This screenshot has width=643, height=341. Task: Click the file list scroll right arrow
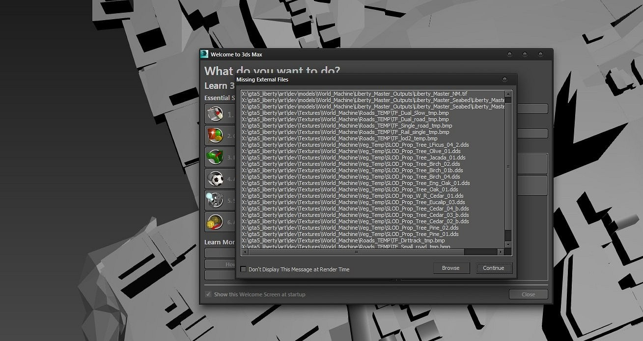point(501,252)
